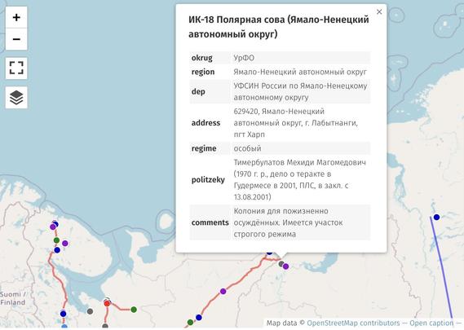464x330 pixels.
Task: Select blue marker below the Kola green marker
Action: pos(57,250)
